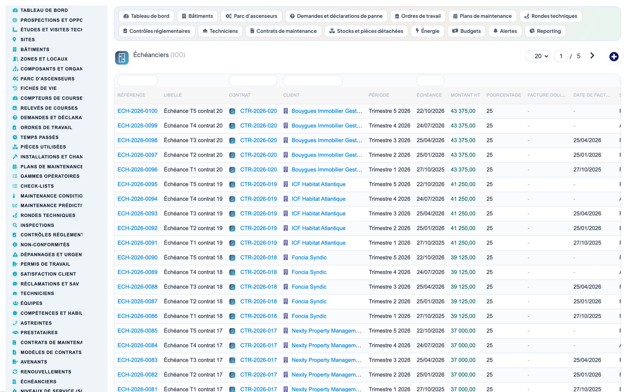Open the Tableau de bord tab

146,16
